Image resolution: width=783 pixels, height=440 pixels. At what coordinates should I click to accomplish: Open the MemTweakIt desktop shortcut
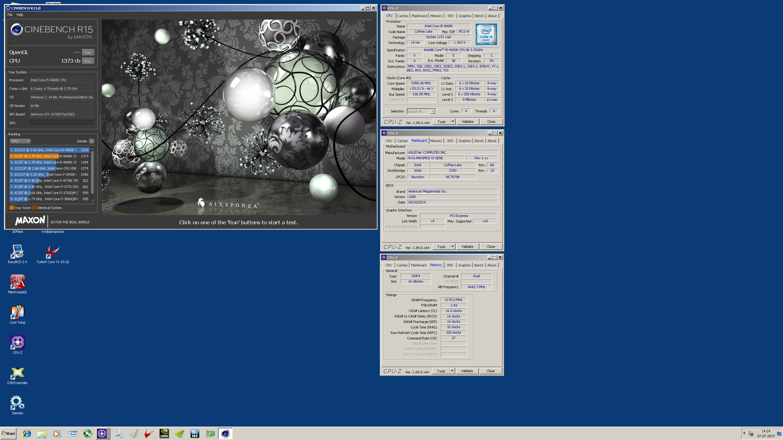17,284
